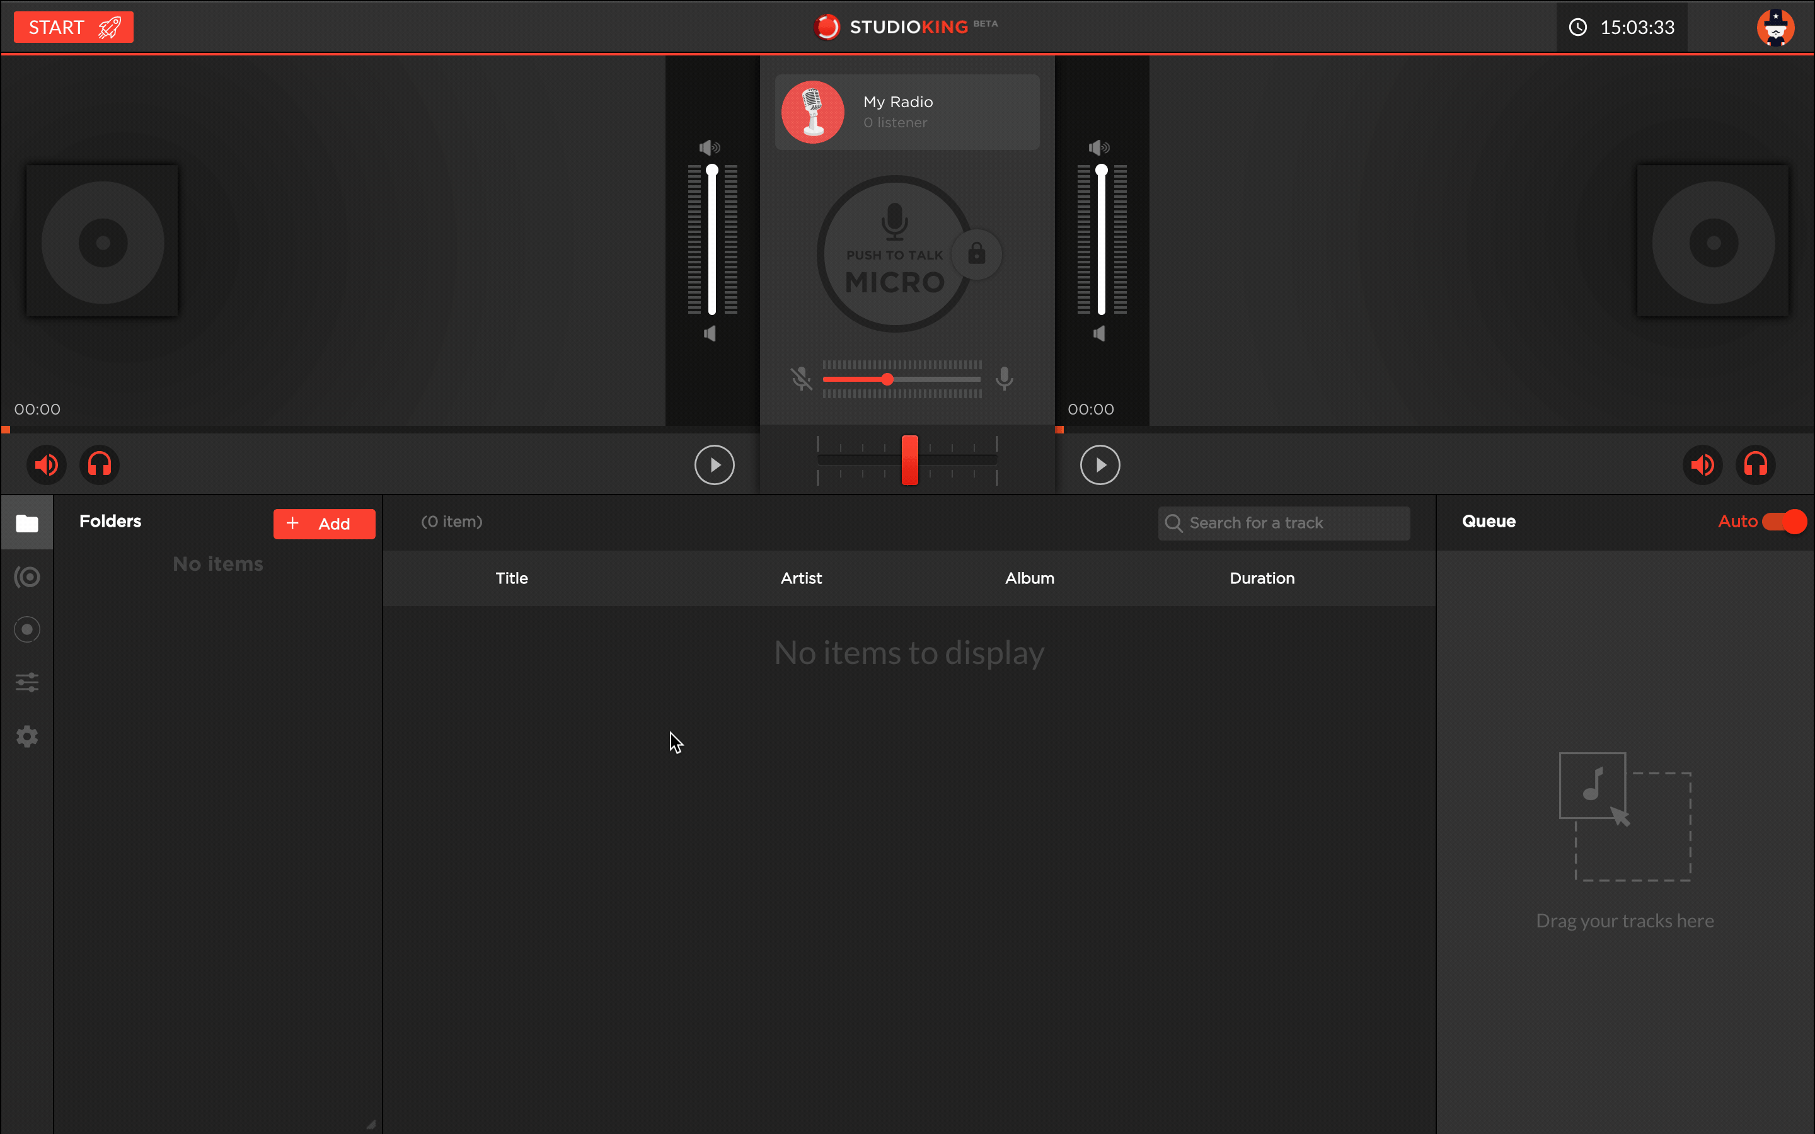Screen dimensions: 1815x1134
Task: Click the left deck progress bar marker
Action: pyautogui.click(x=6, y=430)
